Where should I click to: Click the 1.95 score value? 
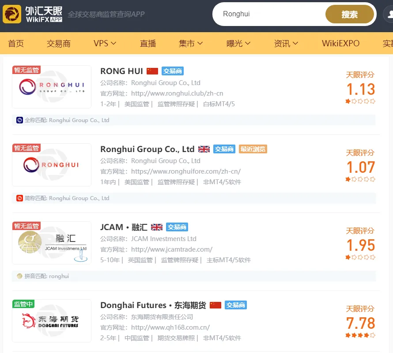tap(361, 245)
